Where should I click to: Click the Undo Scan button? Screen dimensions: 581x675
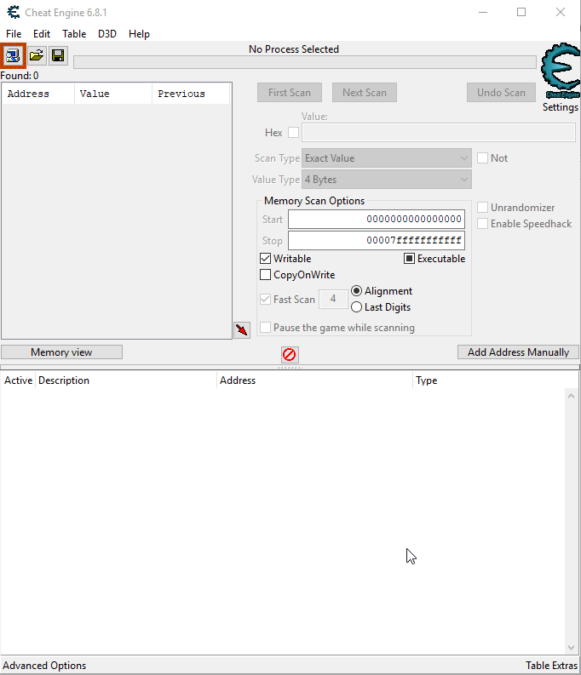(x=501, y=93)
